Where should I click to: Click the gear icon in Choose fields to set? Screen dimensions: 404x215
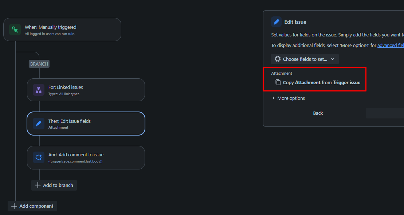[x=278, y=59]
